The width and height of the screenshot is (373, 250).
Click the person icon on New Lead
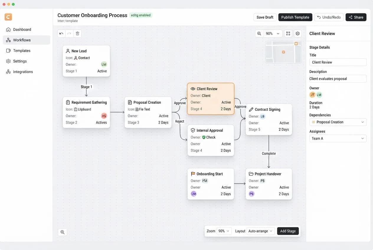click(68, 51)
